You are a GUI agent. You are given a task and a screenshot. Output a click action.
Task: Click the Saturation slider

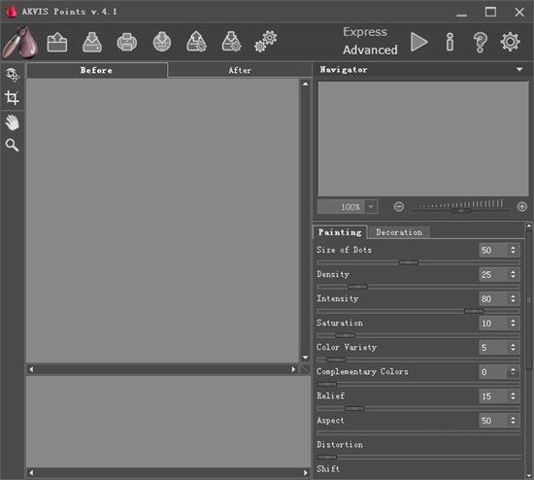click(418, 335)
